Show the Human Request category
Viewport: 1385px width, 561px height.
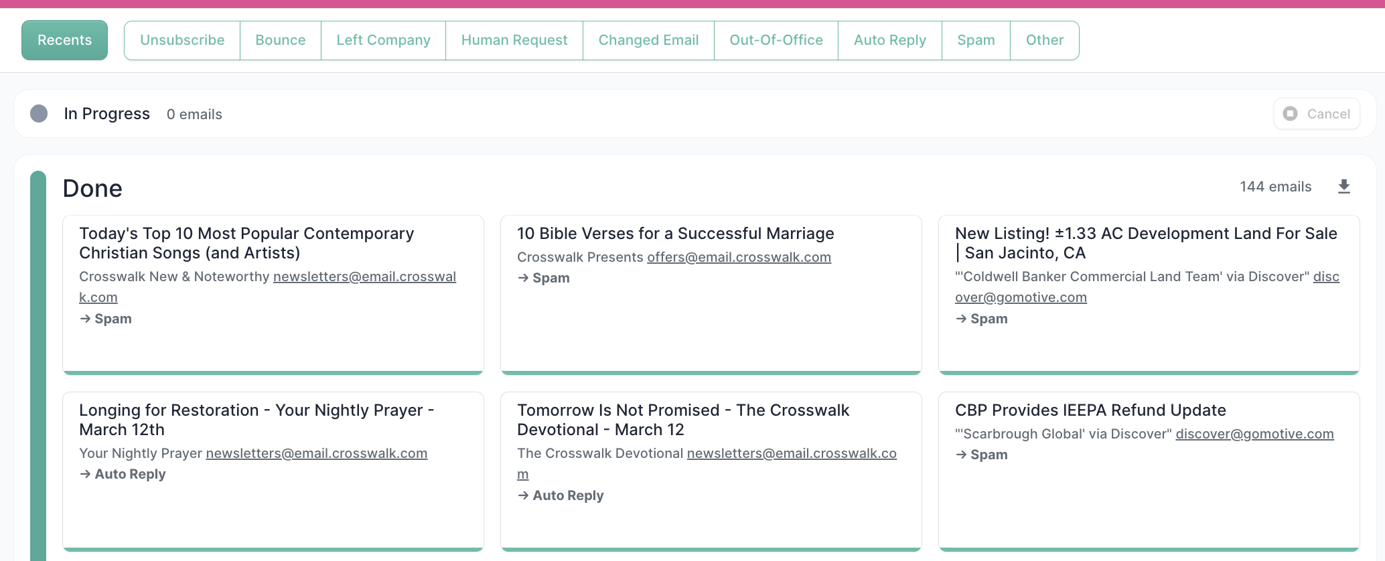(514, 40)
